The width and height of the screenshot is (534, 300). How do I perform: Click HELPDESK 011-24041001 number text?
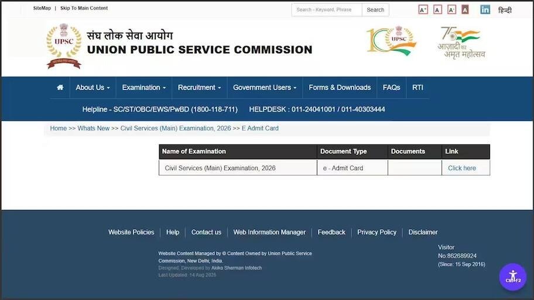[317, 109]
